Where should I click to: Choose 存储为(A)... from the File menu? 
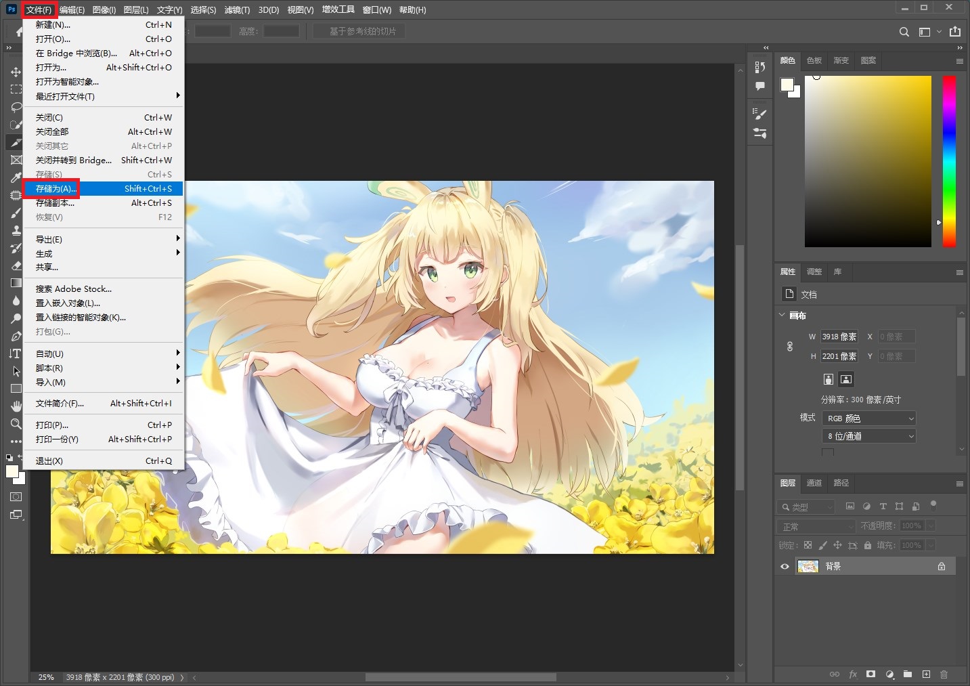pos(56,189)
